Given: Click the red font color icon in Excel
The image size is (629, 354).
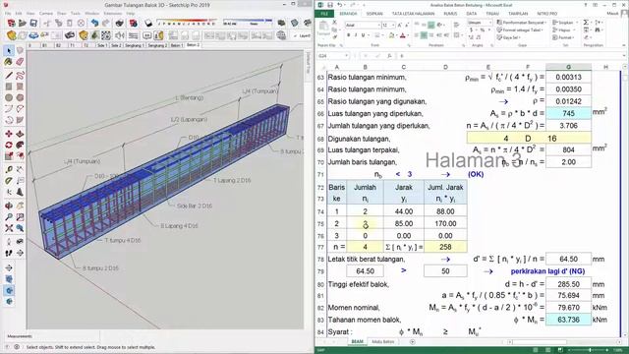Looking at the screenshot, I should (403, 35).
